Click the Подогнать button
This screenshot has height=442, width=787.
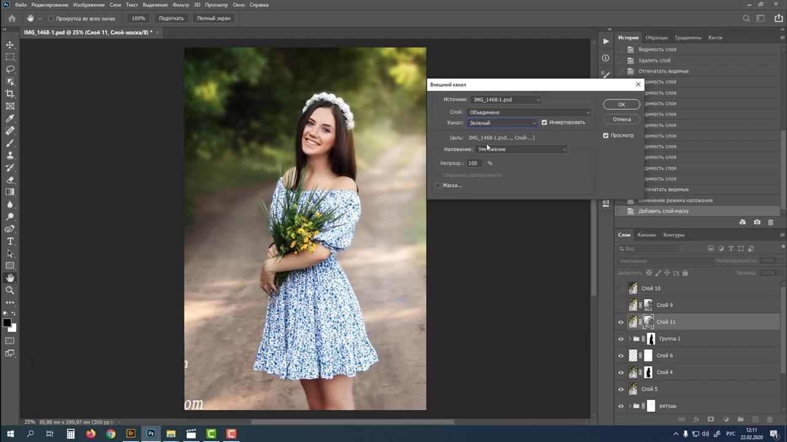click(x=172, y=18)
